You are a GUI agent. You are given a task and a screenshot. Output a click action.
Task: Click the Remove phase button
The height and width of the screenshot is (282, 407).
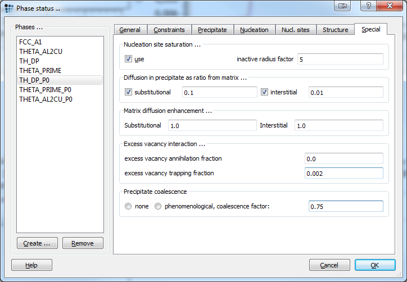coord(83,243)
